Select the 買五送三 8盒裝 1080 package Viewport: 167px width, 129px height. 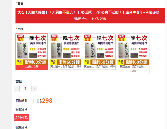pyautogui.click(x=133, y=54)
